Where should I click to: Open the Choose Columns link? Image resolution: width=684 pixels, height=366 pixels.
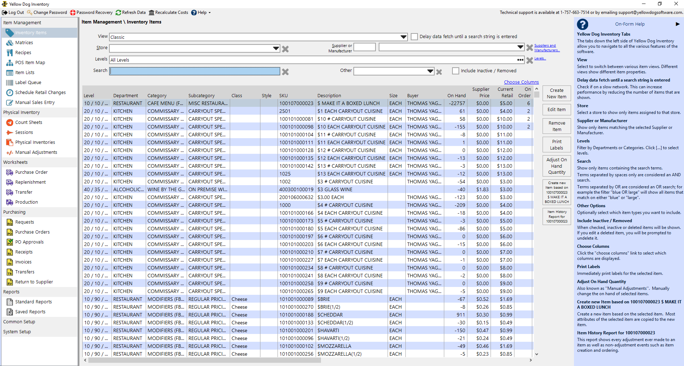coord(521,82)
